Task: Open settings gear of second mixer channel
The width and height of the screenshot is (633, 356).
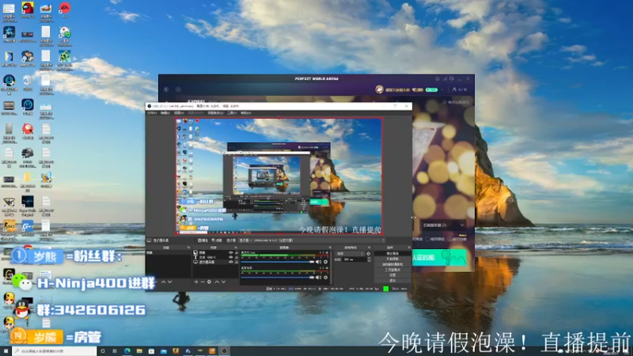Action: coord(325,278)
